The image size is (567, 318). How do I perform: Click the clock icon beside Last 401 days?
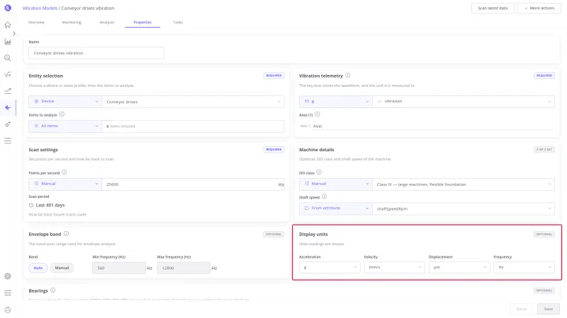(x=31, y=205)
